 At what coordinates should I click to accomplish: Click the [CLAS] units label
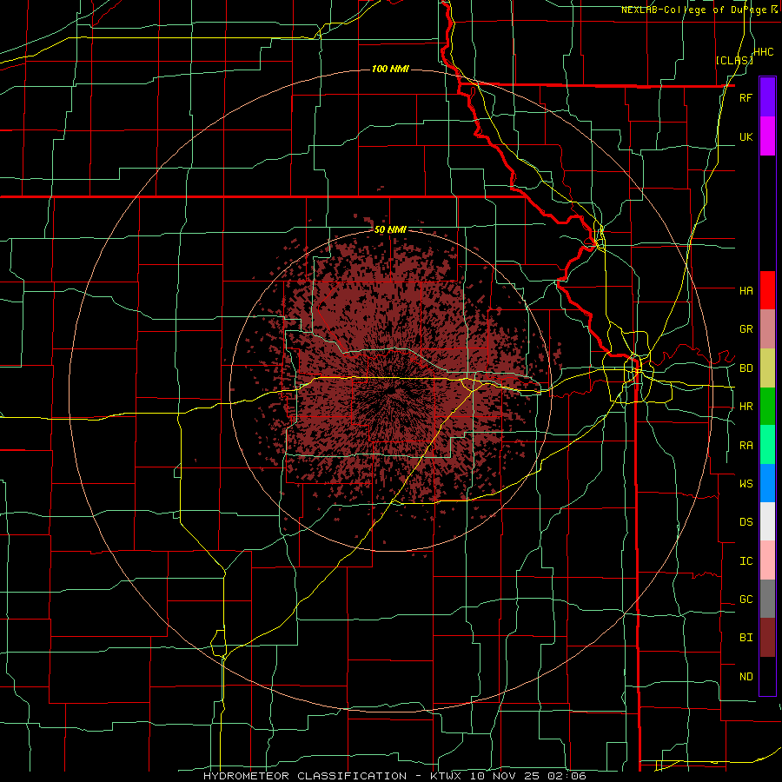[x=734, y=60]
